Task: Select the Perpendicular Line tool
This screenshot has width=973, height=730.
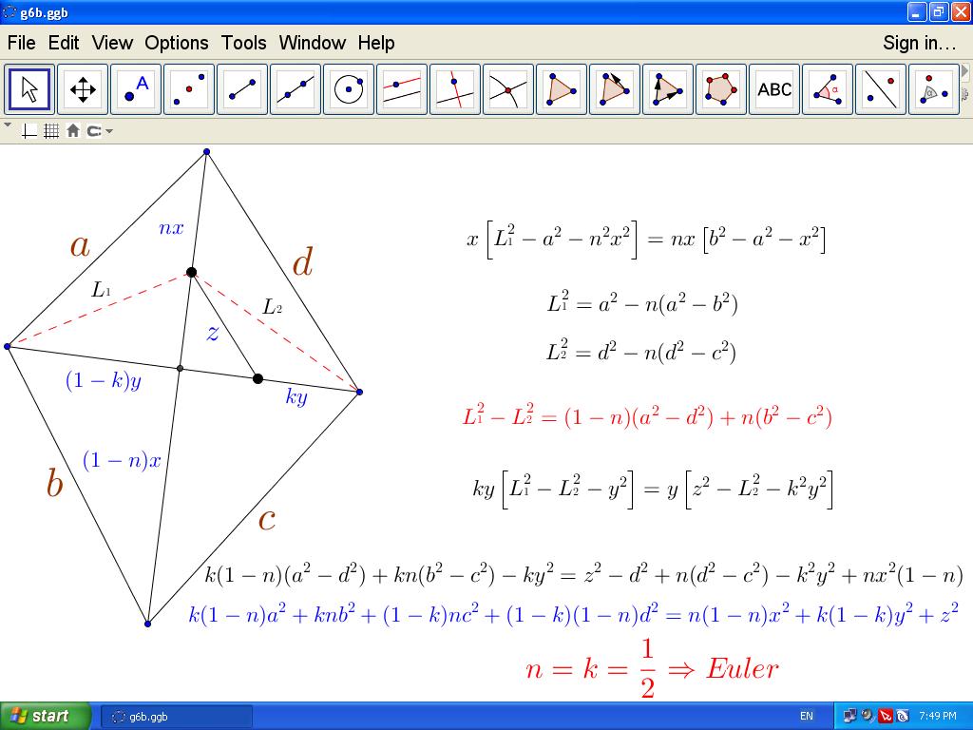Action: coord(455,89)
